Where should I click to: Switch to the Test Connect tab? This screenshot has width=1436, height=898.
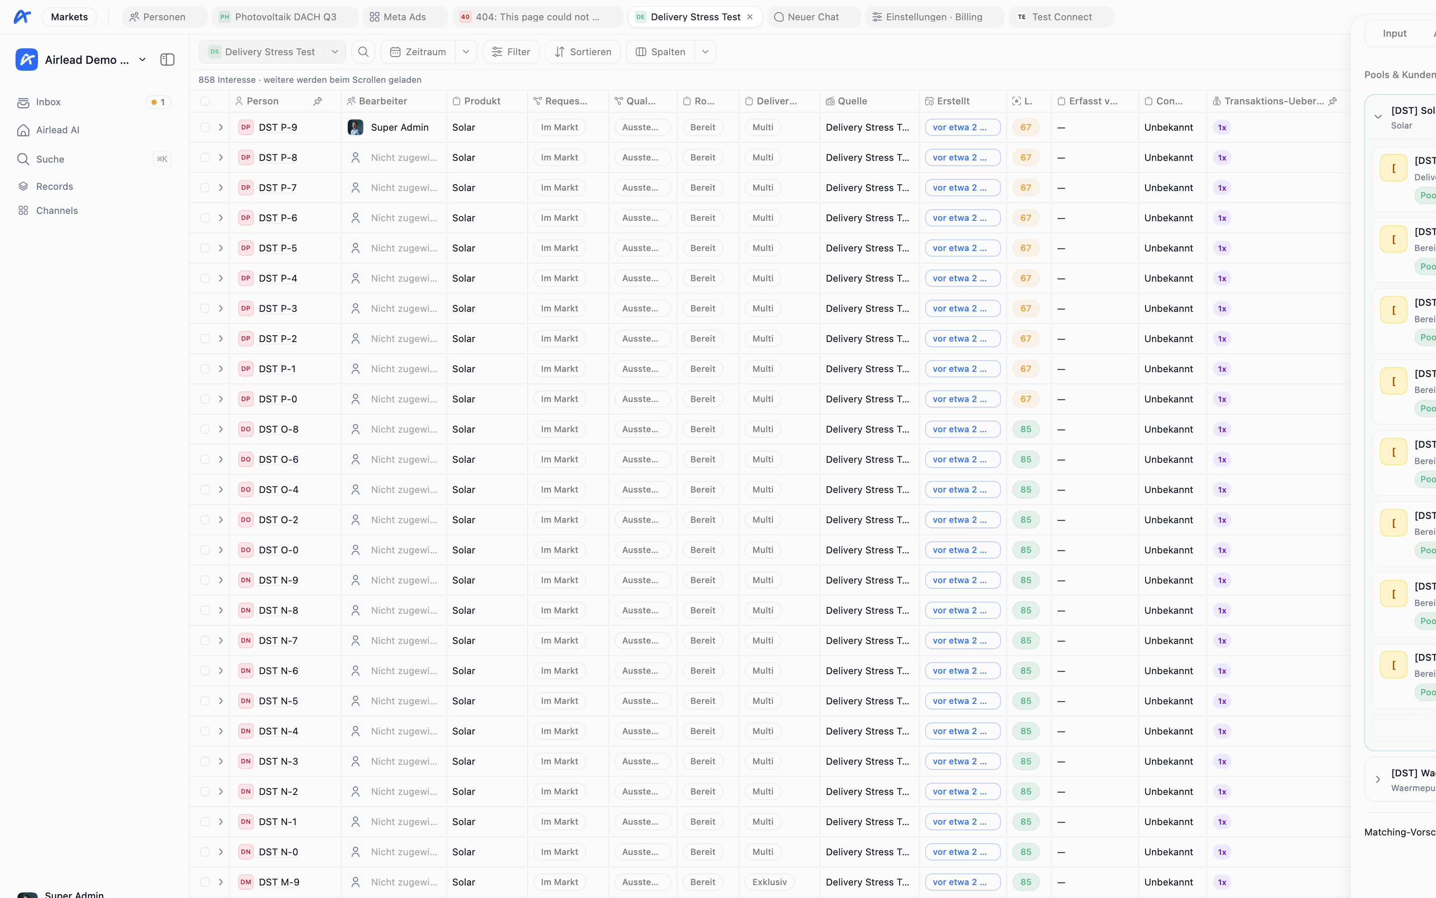pyautogui.click(x=1061, y=17)
